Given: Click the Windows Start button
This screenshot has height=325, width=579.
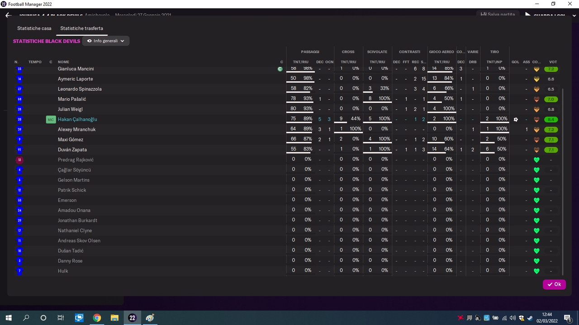Looking at the screenshot, I should click(8, 318).
